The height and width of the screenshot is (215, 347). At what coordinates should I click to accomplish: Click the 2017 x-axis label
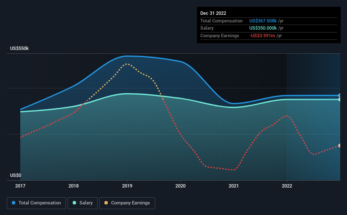coord(20,186)
